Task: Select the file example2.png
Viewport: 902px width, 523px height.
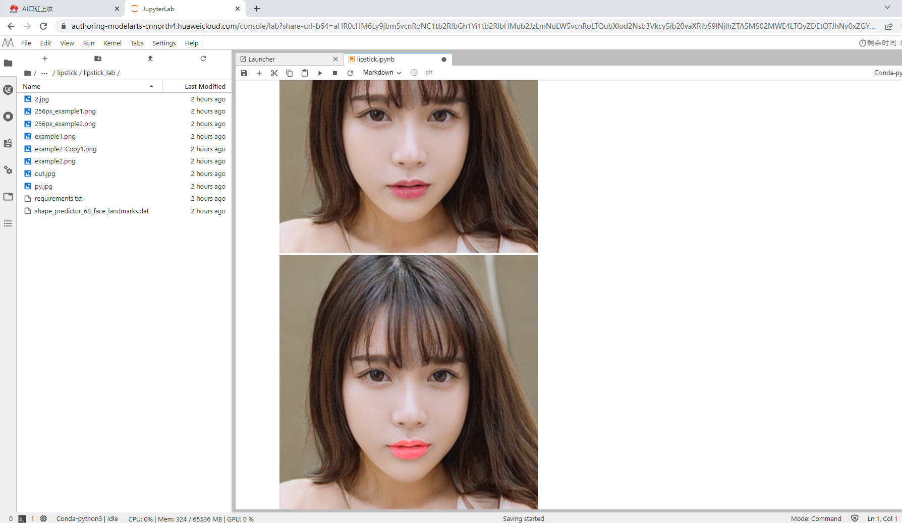Action: click(x=125, y=161)
